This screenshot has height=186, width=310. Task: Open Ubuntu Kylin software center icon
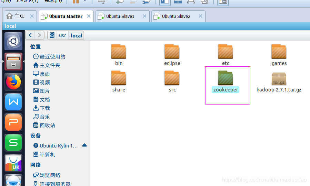[x=13, y=163]
